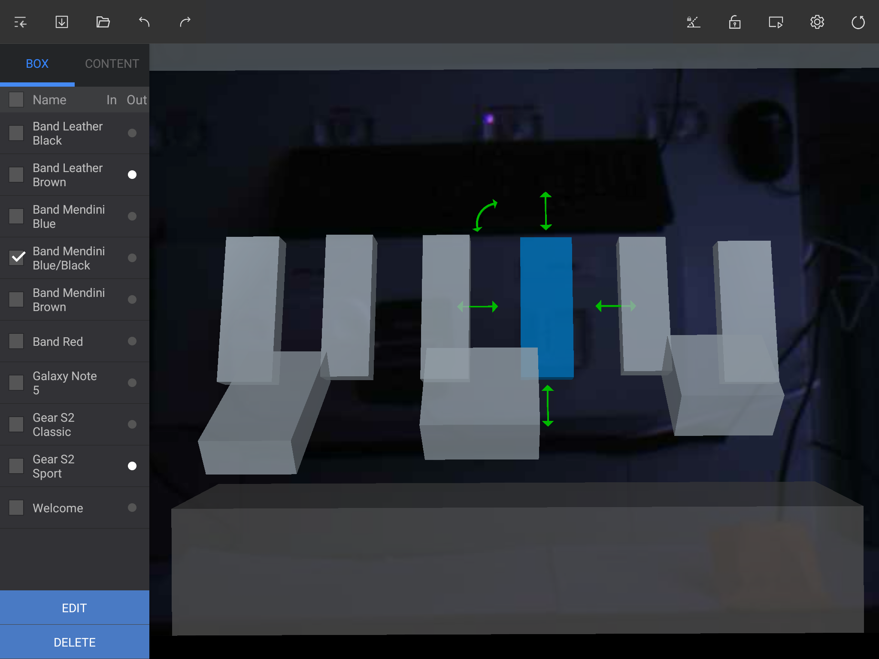Check the Gear S2 Sport checkbox

coord(17,466)
